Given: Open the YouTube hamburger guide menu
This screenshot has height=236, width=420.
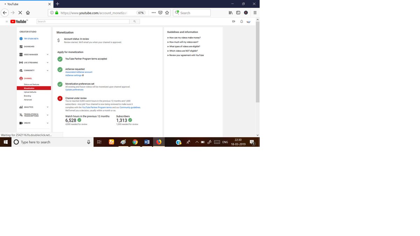Looking at the screenshot, I should coord(7,21).
